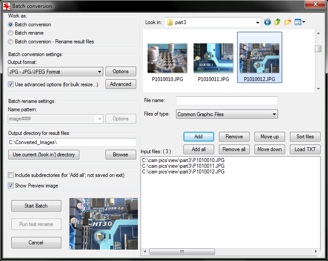Toggle Show Preview image checkbox
The width and height of the screenshot is (328, 261).
tap(11, 186)
